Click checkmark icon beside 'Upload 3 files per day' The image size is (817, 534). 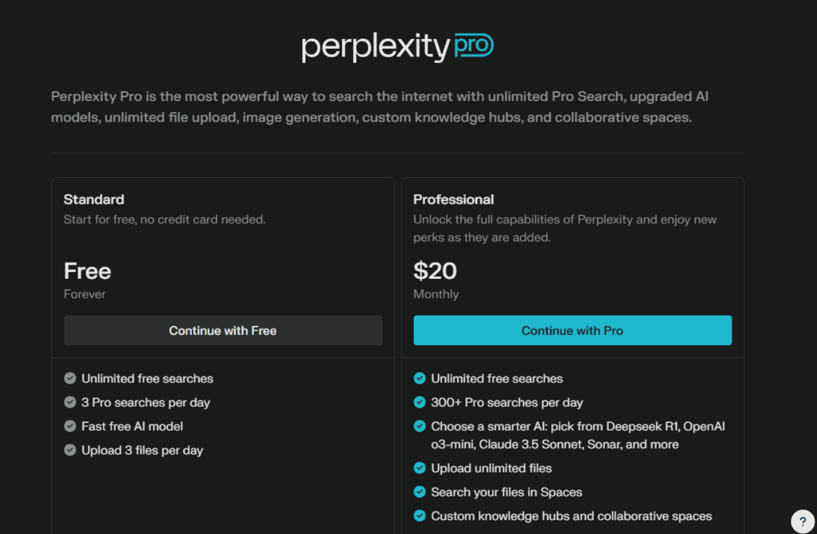(70, 450)
